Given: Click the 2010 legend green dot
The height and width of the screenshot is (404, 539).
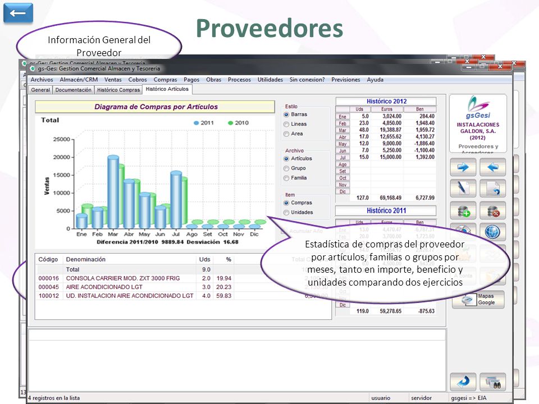Looking at the screenshot, I should point(231,123).
